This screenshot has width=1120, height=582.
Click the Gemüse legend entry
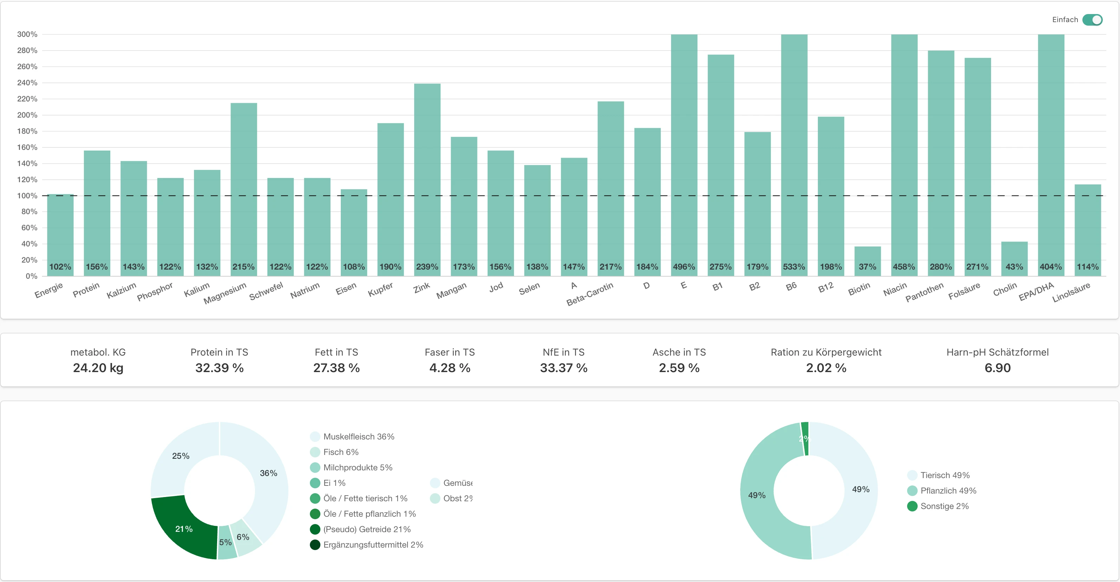pos(456,483)
